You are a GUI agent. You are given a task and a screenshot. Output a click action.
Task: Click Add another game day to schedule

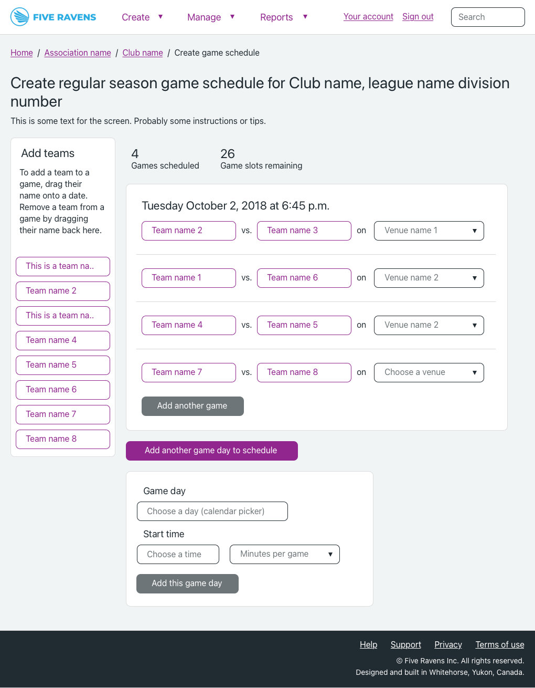pos(211,451)
